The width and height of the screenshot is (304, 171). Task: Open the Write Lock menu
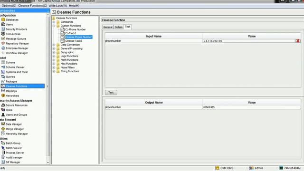click(58, 6)
